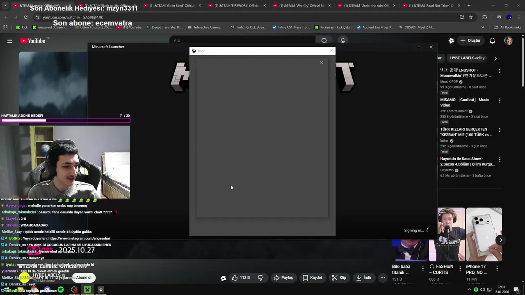Open the browser extensions puzzle icon
Image resolution: width=525 pixels, height=295 pixels.
click(x=484, y=17)
